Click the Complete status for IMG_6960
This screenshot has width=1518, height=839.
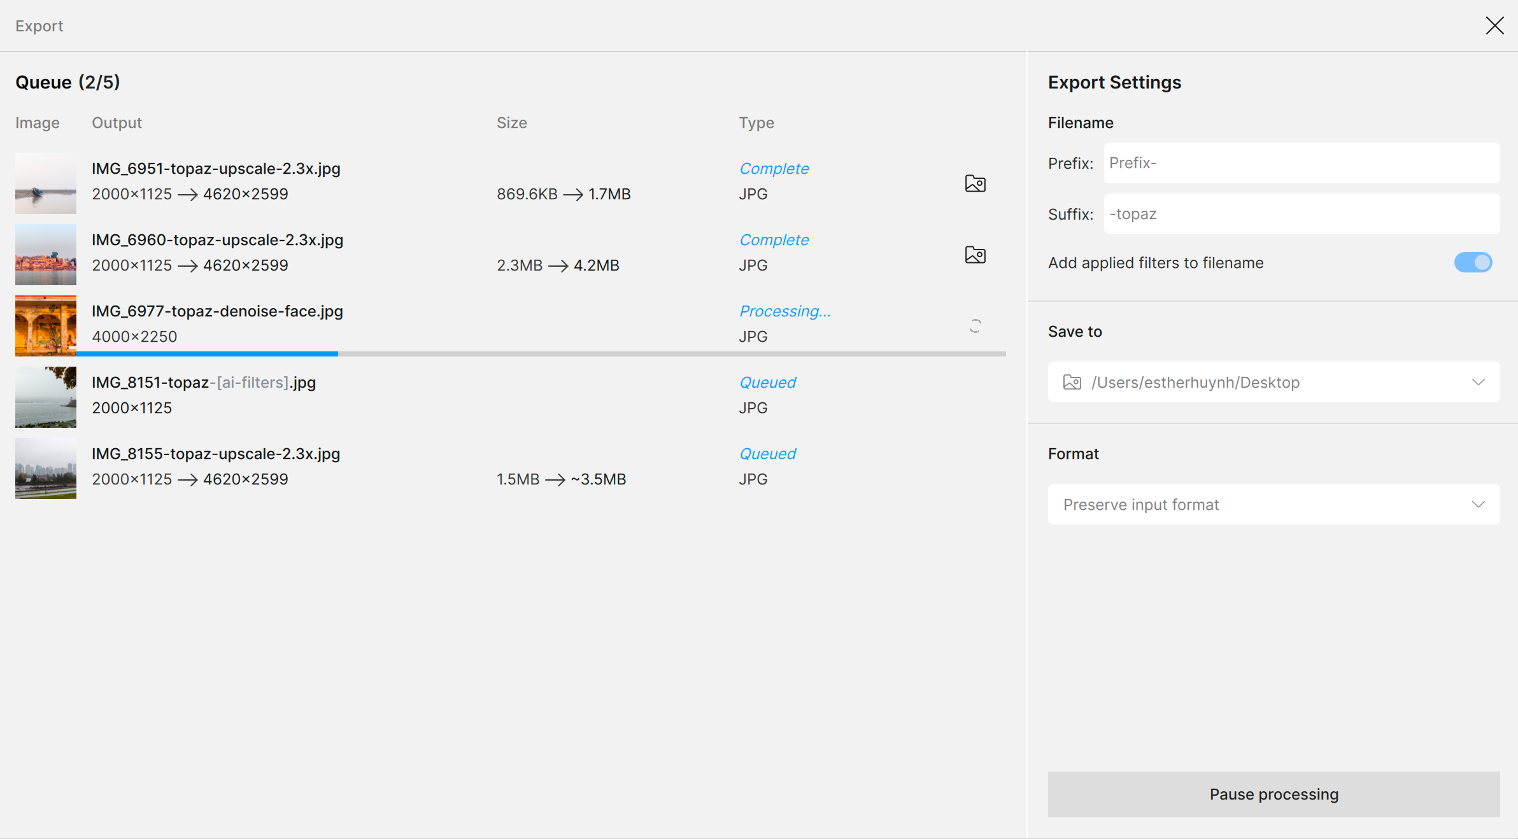pyautogui.click(x=774, y=240)
